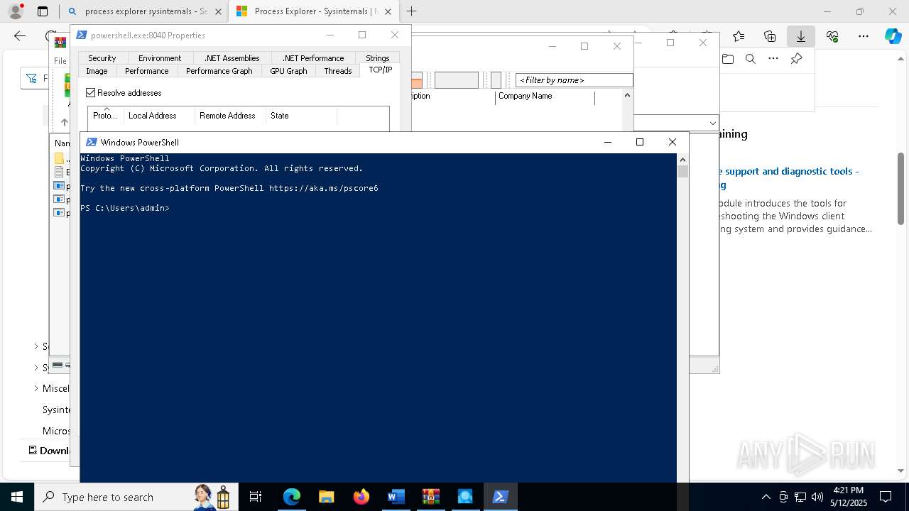Open Edge profile avatar
The width and height of the screenshot is (909, 511).
click(16, 11)
